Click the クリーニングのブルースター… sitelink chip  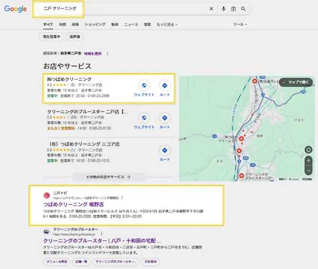click(x=116, y=262)
